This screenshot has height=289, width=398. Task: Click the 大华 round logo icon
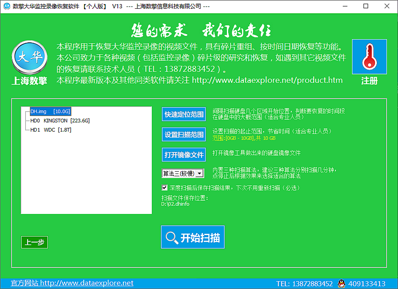(29, 58)
